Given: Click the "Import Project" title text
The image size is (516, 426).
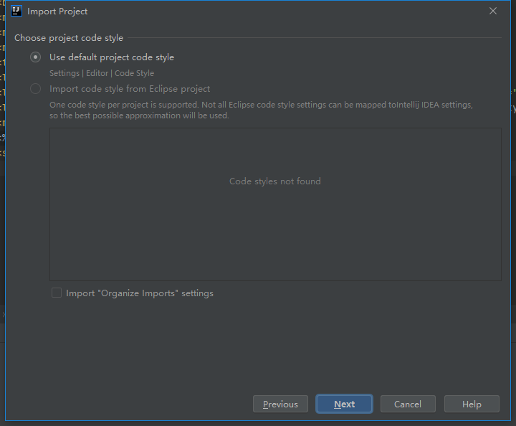Looking at the screenshot, I should (x=57, y=11).
